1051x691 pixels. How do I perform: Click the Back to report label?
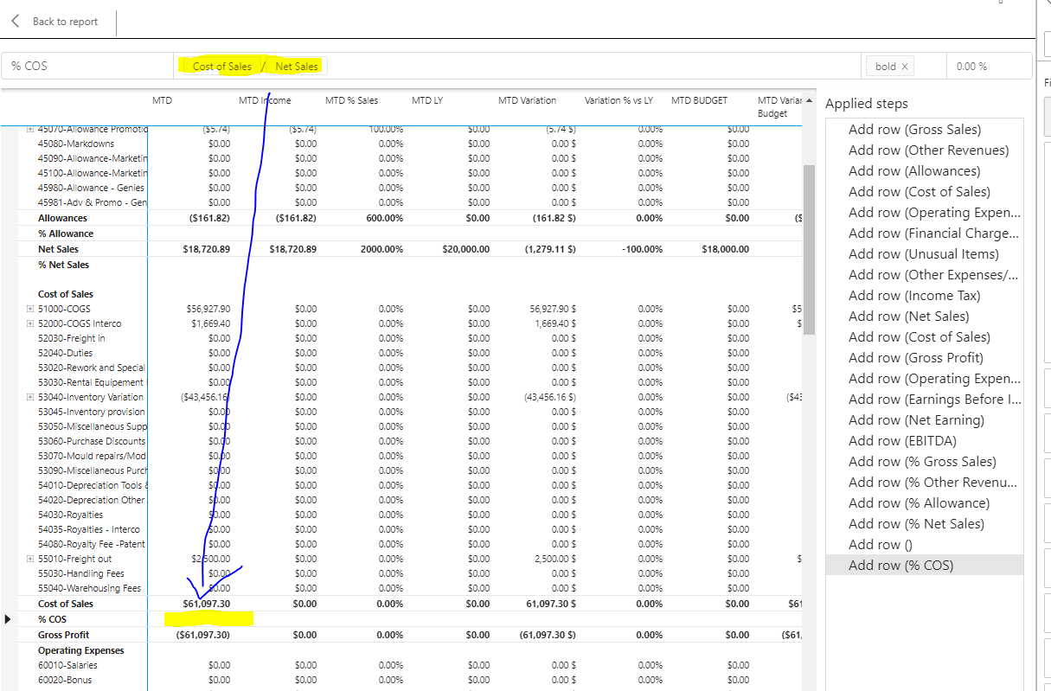pyautogui.click(x=65, y=22)
